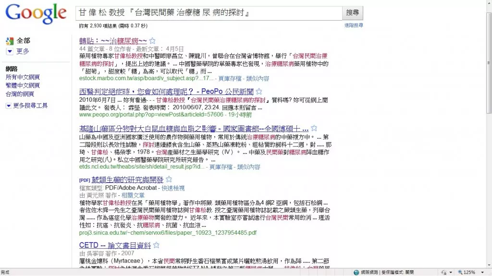492x276 pixels.
Task: Click the zoom magnifier icon in status bar
Action: pos(460,272)
